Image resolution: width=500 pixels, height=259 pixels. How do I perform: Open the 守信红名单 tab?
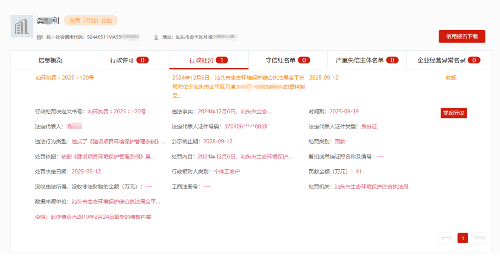[287, 60]
